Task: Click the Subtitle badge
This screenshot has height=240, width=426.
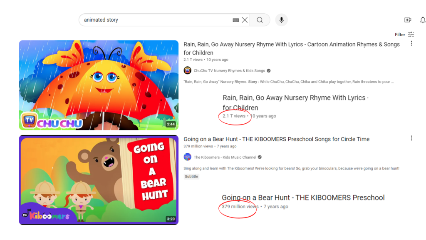Action: click(x=191, y=176)
